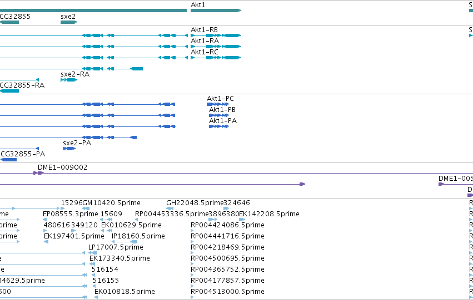Click the RP004365752.5prime EST label
Viewport: 473px width, 300px height.
point(227,270)
